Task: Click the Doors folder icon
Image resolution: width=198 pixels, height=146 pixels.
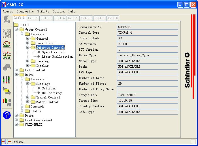Action: tap(22, 115)
